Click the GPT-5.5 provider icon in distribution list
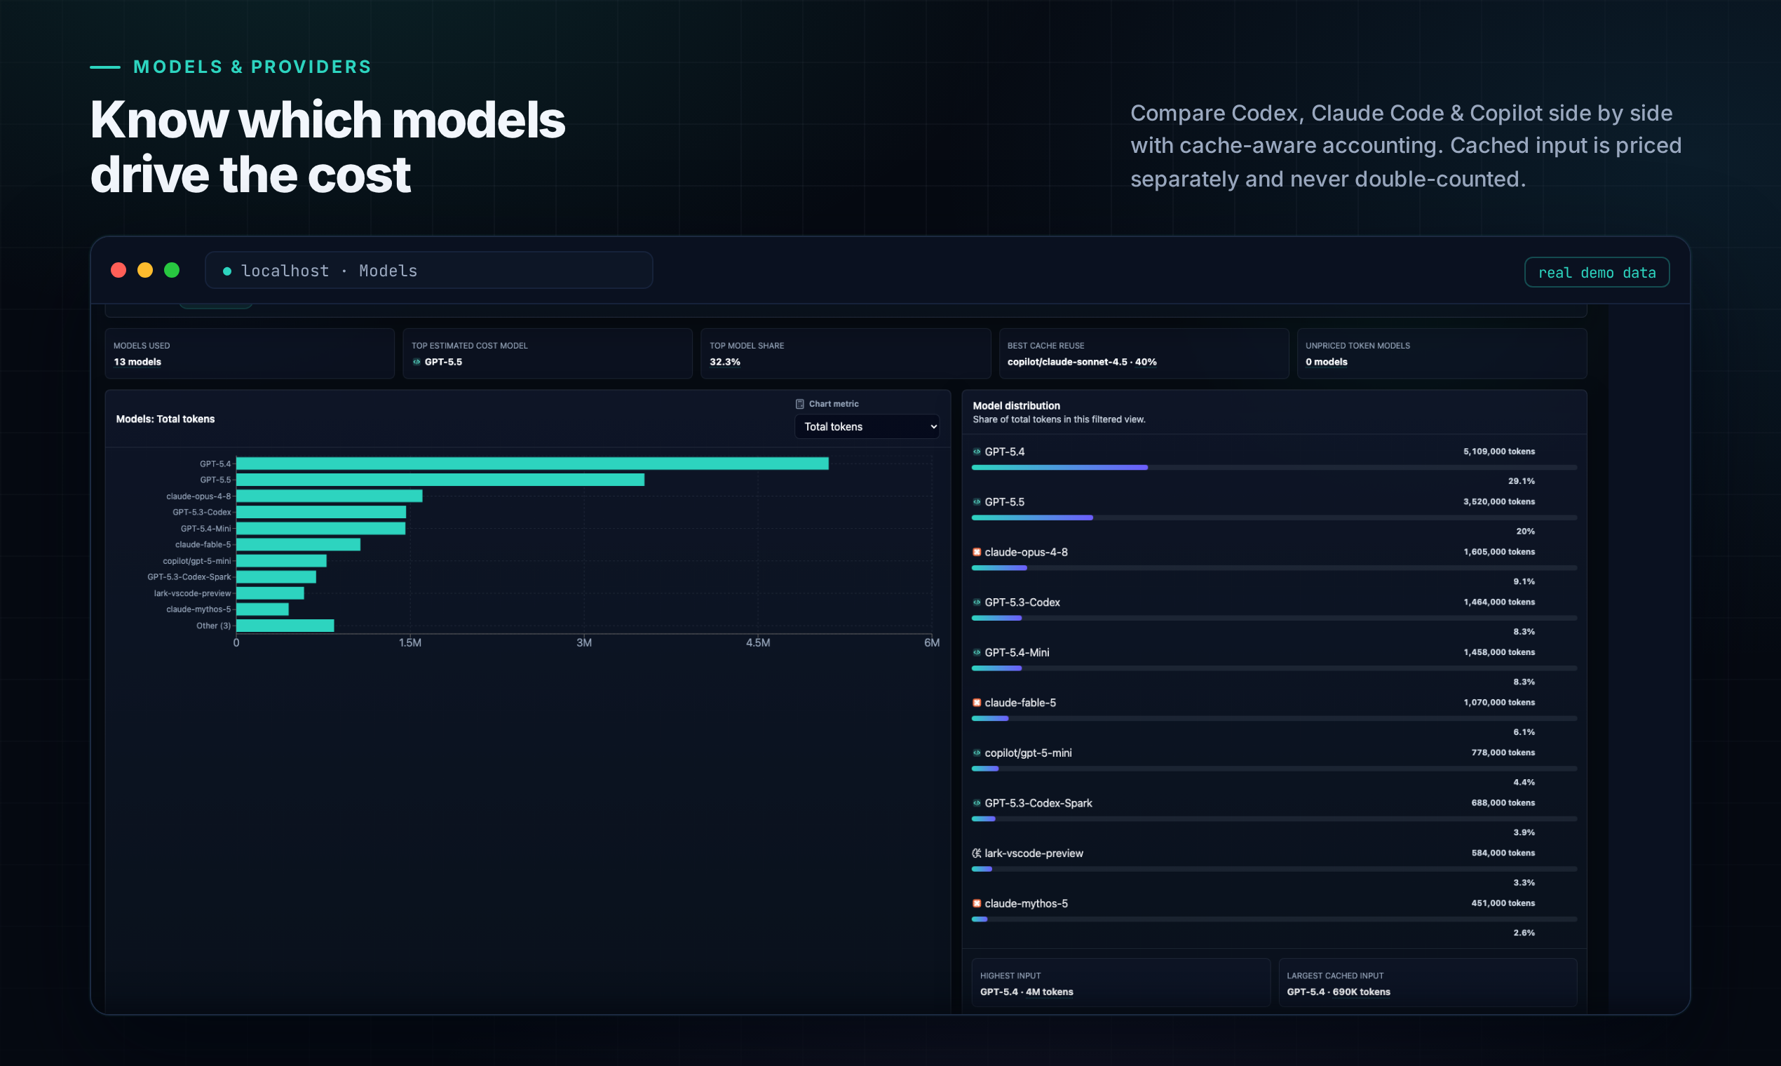 (x=977, y=502)
